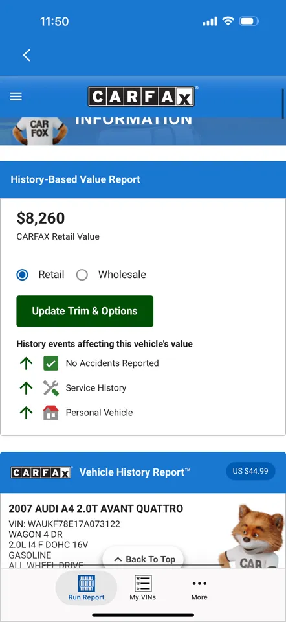Tap the Personal Vehicle house icon
The width and height of the screenshot is (286, 622).
(x=50, y=413)
